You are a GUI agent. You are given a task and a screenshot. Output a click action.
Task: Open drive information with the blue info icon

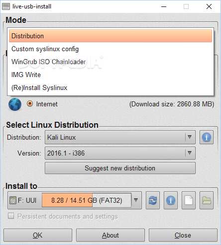[x=171, y=200]
